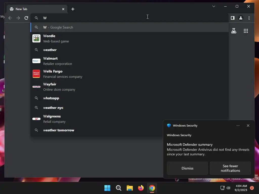Click the Chrome taskbar icon
Viewport: 259px width, 194px height.
click(x=152, y=188)
